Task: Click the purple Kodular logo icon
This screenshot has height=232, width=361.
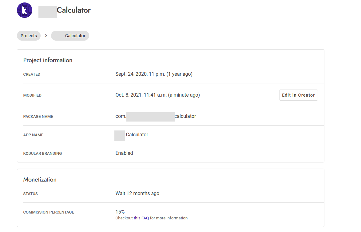Action: (x=25, y=10)
